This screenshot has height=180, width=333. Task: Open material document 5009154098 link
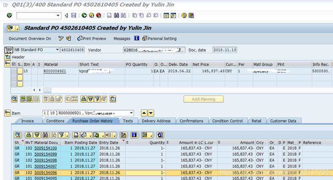point(46,160)
